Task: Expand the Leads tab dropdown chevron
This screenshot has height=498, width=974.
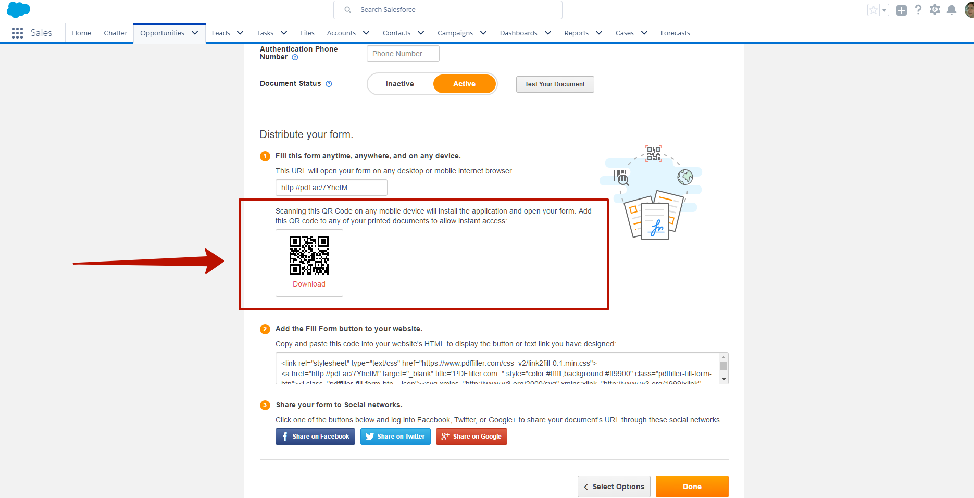Action: (240, 33)
